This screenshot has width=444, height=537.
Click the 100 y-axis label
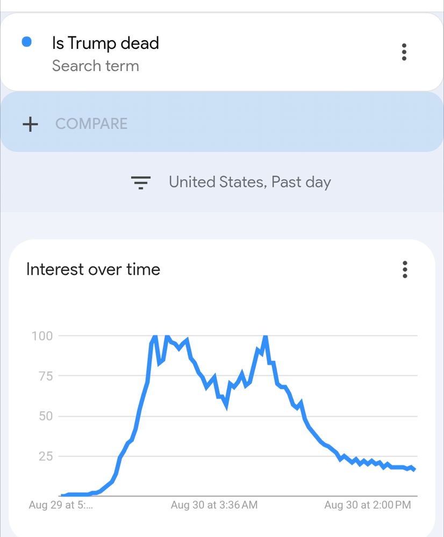tap(42, 336)
